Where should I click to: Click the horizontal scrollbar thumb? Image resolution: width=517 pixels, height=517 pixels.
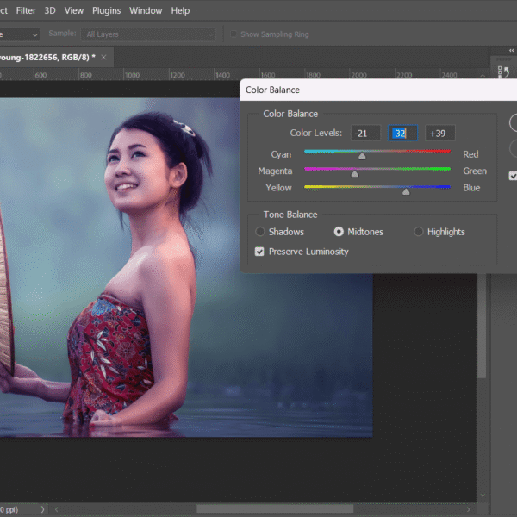(275, 508)
